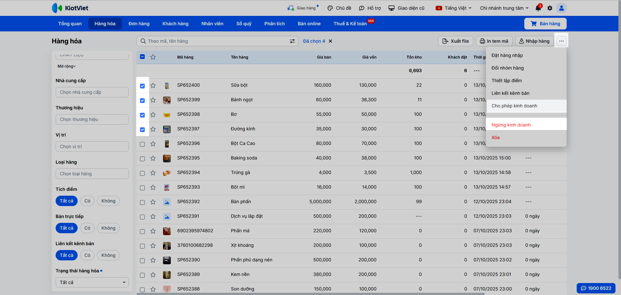Star the Bánh ngọt product row
621x295 pixels.
tap(153, 100)
